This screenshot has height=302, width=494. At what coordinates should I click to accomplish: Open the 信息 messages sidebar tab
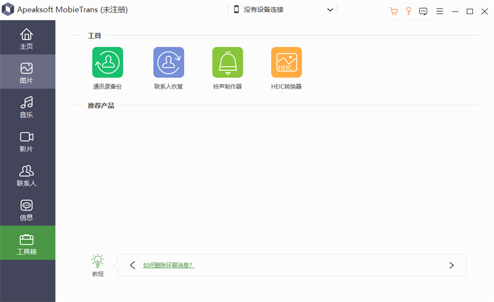click(x=27, y=208)
